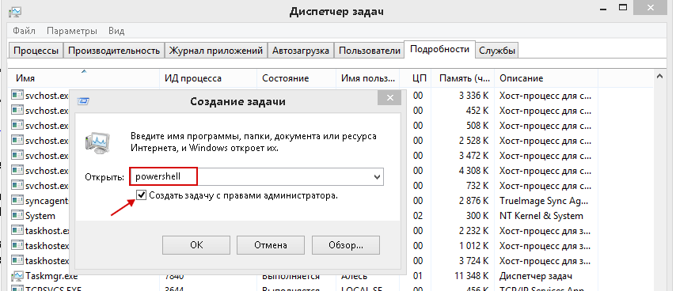
Task: Sort by the Состояние column
Action: coord(296,78)
